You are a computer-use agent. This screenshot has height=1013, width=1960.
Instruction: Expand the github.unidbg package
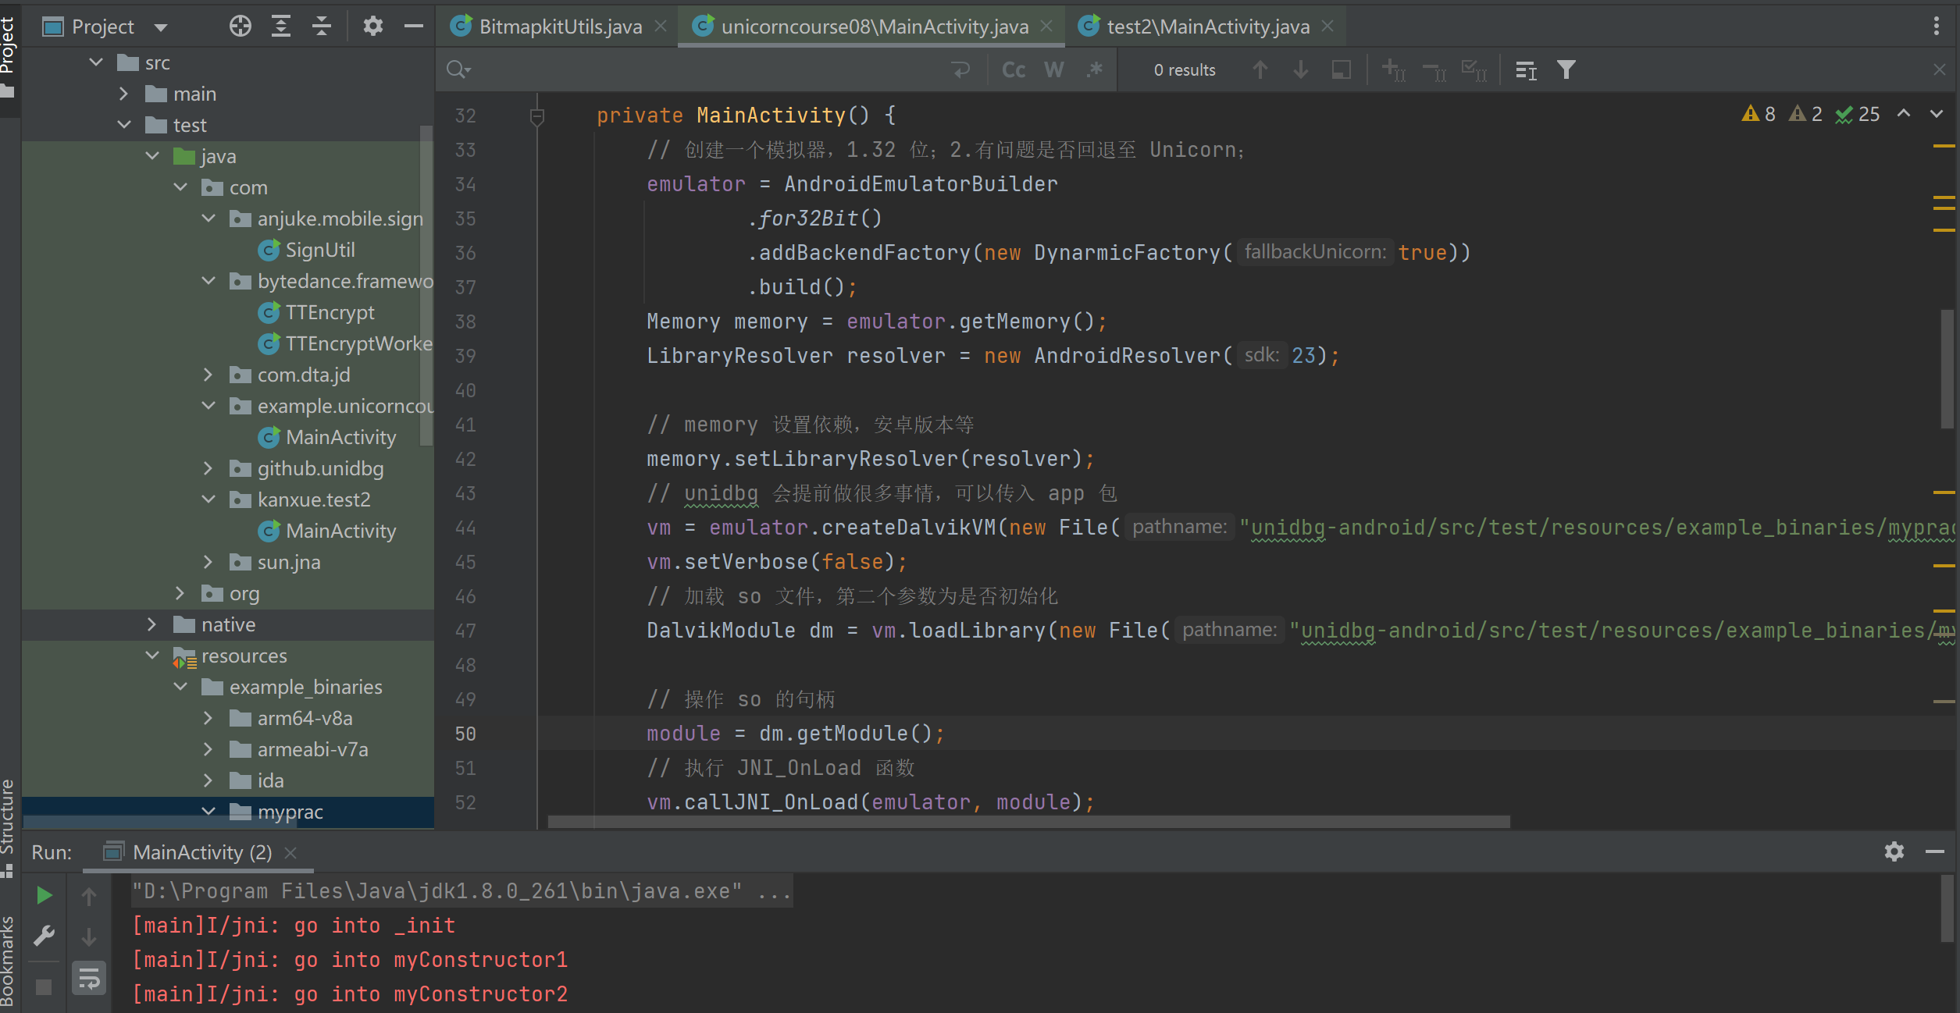click(x=208, y=468)
